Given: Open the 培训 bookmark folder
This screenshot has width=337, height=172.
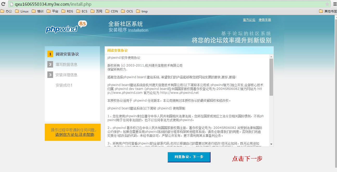Looking at the screenshot, I should [x=37, y=11].
